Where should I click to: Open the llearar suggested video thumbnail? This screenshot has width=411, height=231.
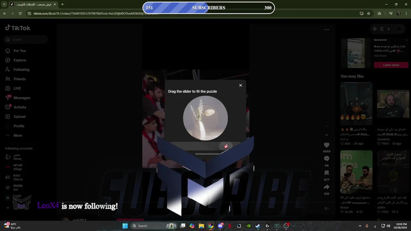(x=356, y=172)
